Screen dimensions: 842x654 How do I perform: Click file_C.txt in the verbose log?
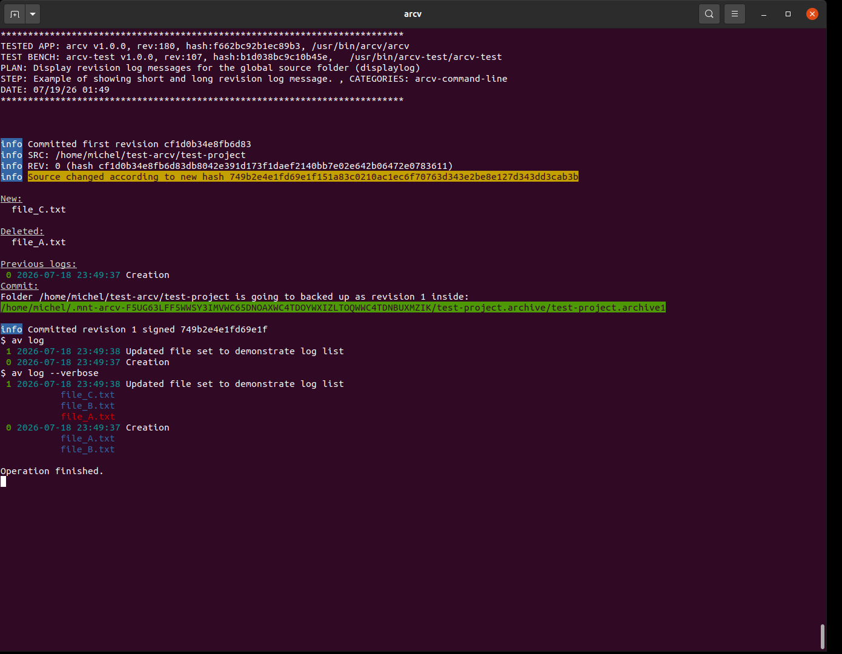(88, 395)
